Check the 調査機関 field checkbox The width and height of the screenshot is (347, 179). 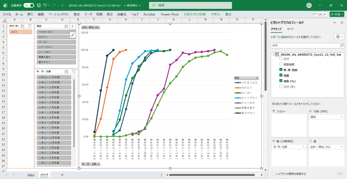click(281, 64)
